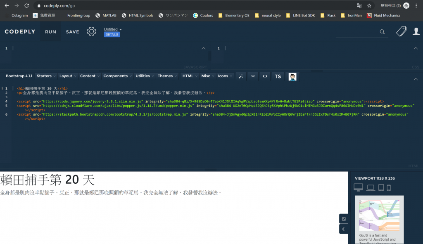Click Bootstrap 4.1.1 framework label
Viewport: 423px width, 244px height.
click(x=19, y=76)
